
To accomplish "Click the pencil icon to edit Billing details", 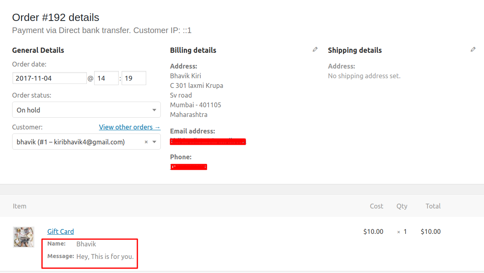I will [x=315, y=49].
